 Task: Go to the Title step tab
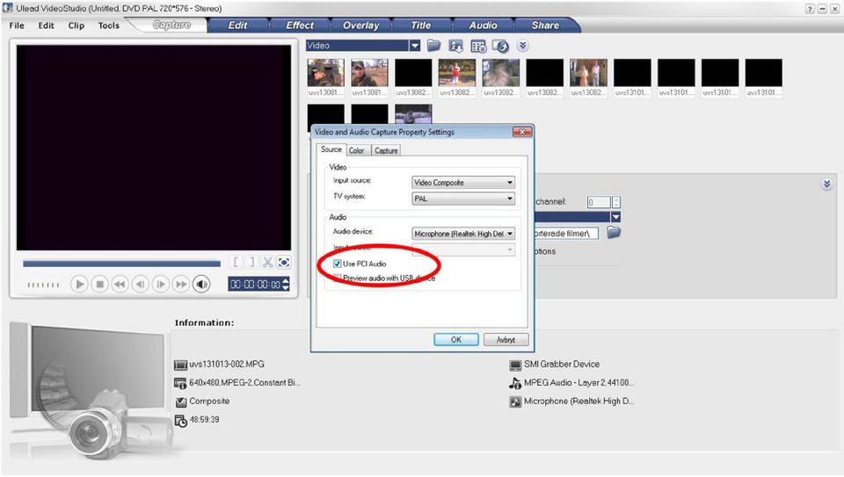point(421,25)
